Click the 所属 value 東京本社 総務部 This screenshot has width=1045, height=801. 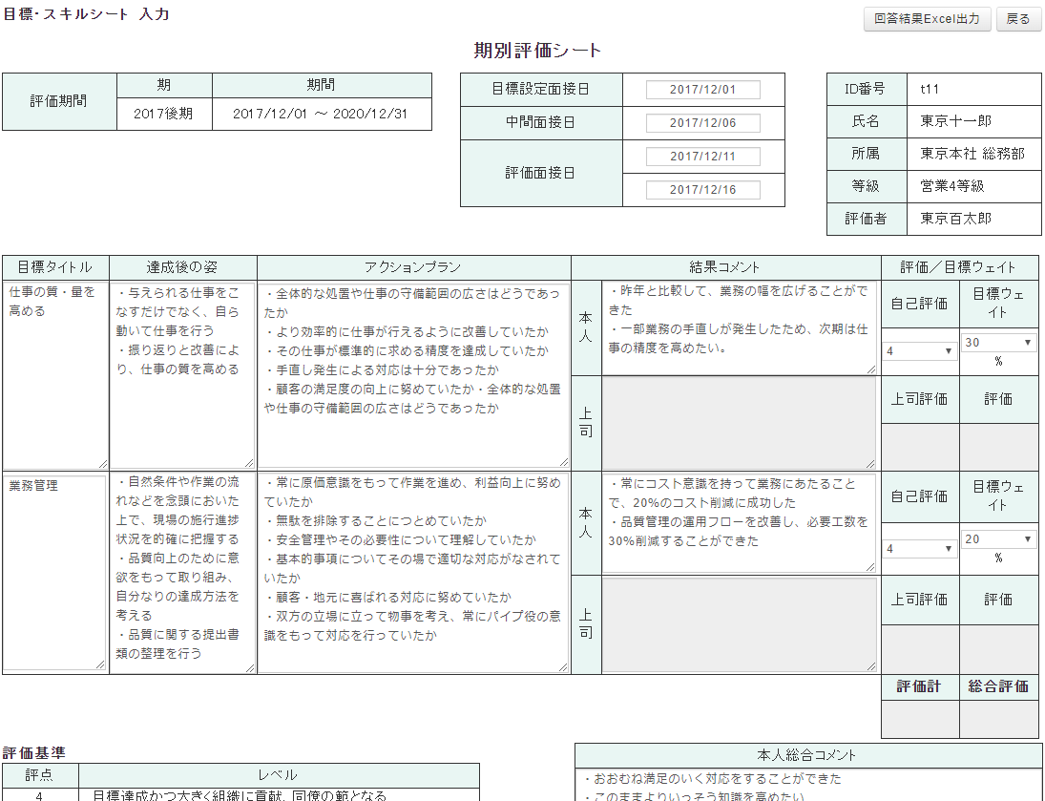(972, 154)
